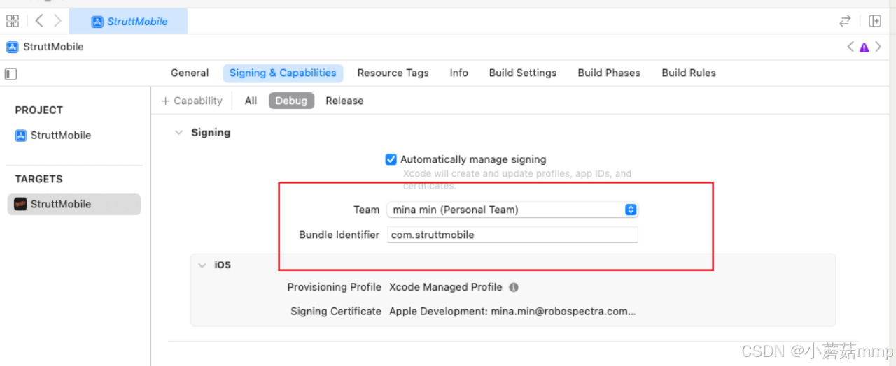The height and width of the screenshot is (366, 896).
Task: Click the StruttMobile target app icon
Action: coord(21,204)
